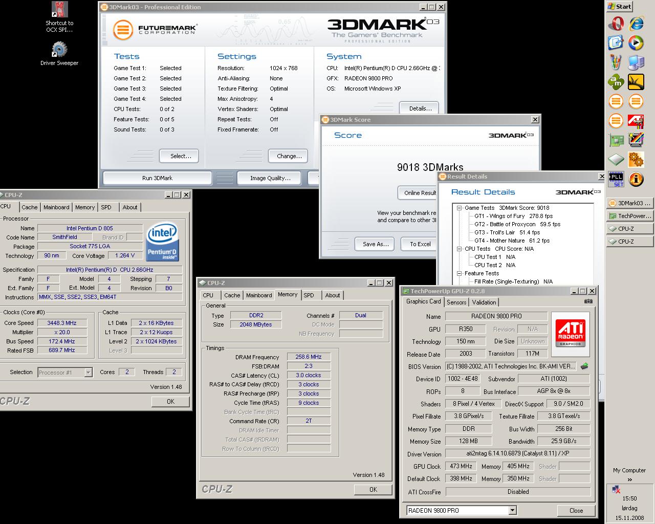The height and width of the screenshot is (524, 655).
Task: Click the network tray icon above the clock
Action: (x=616, y=489)
